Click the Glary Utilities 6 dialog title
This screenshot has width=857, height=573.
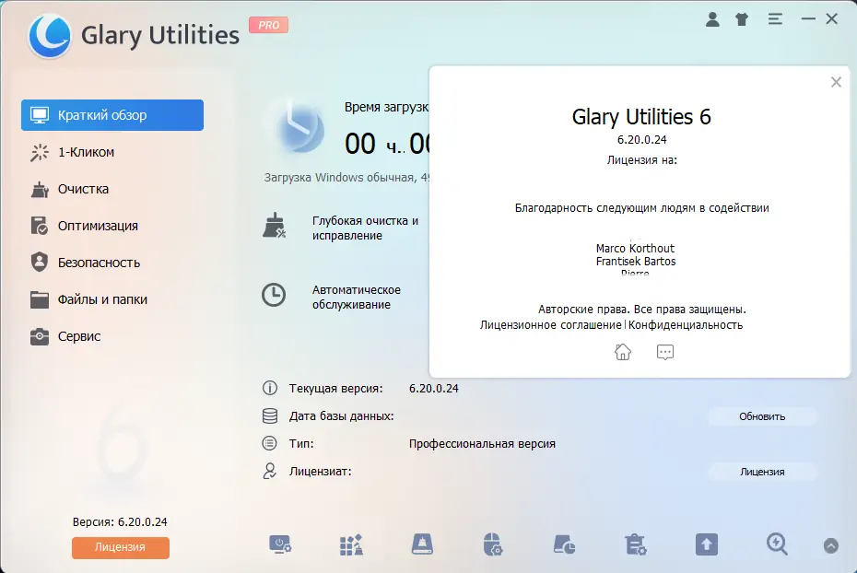click(x=641, y=117)
